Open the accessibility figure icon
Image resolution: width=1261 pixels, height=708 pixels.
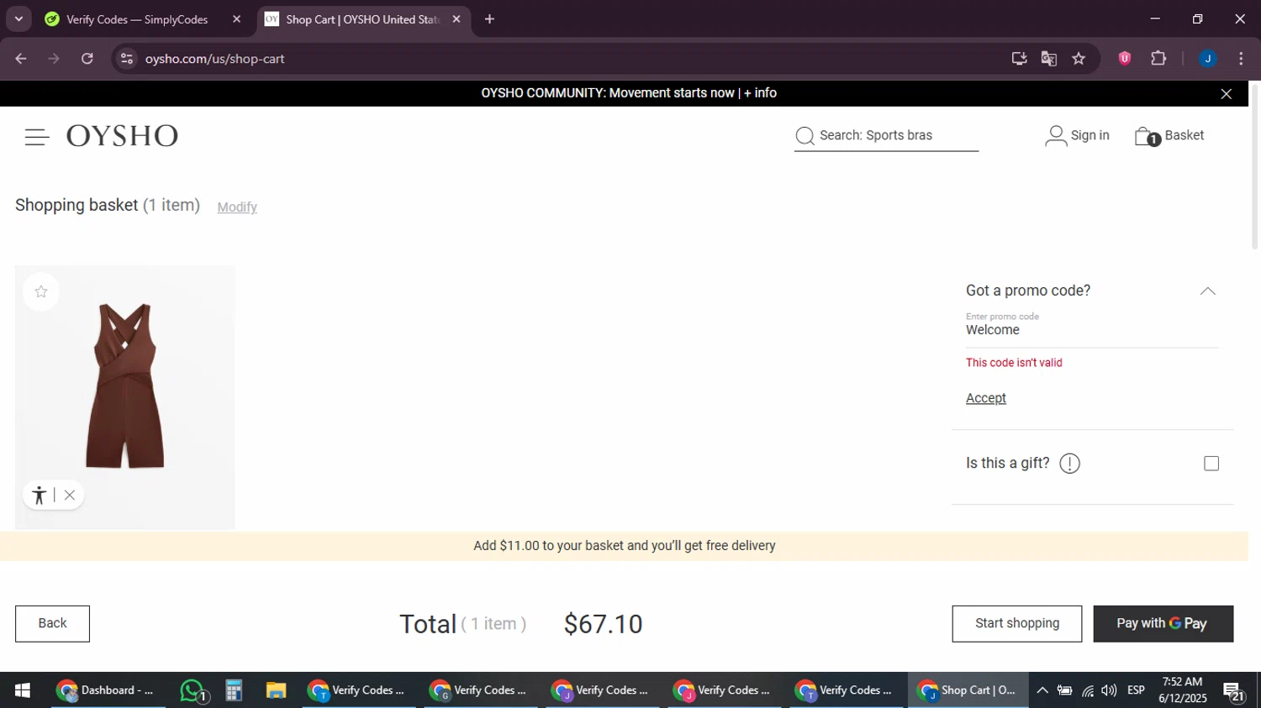click(x=39, y=496)
